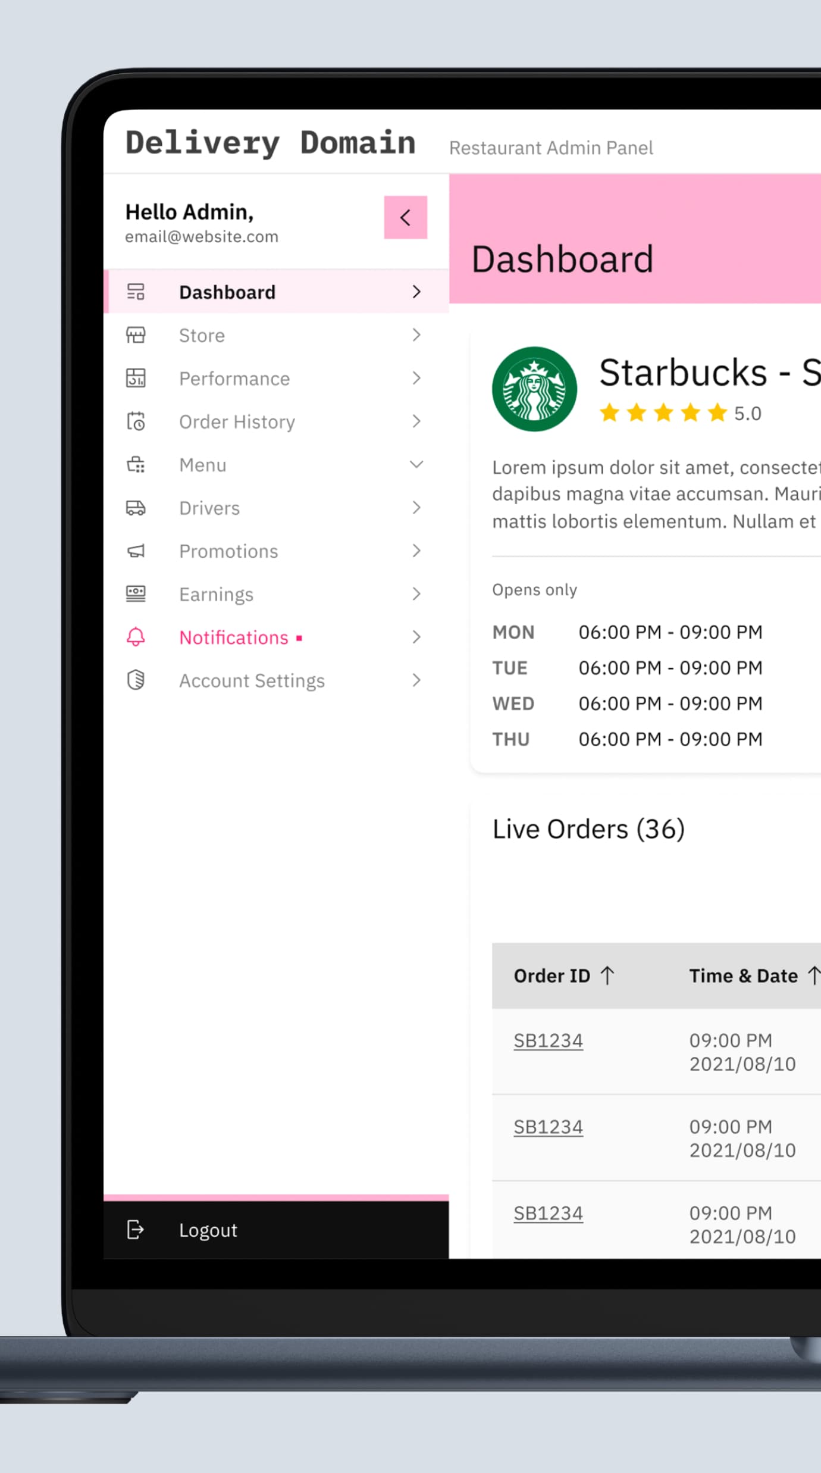Viewport: 821px width, 1473px height.
Task: Expand Notifications row chevron
Action: (416, 637)
